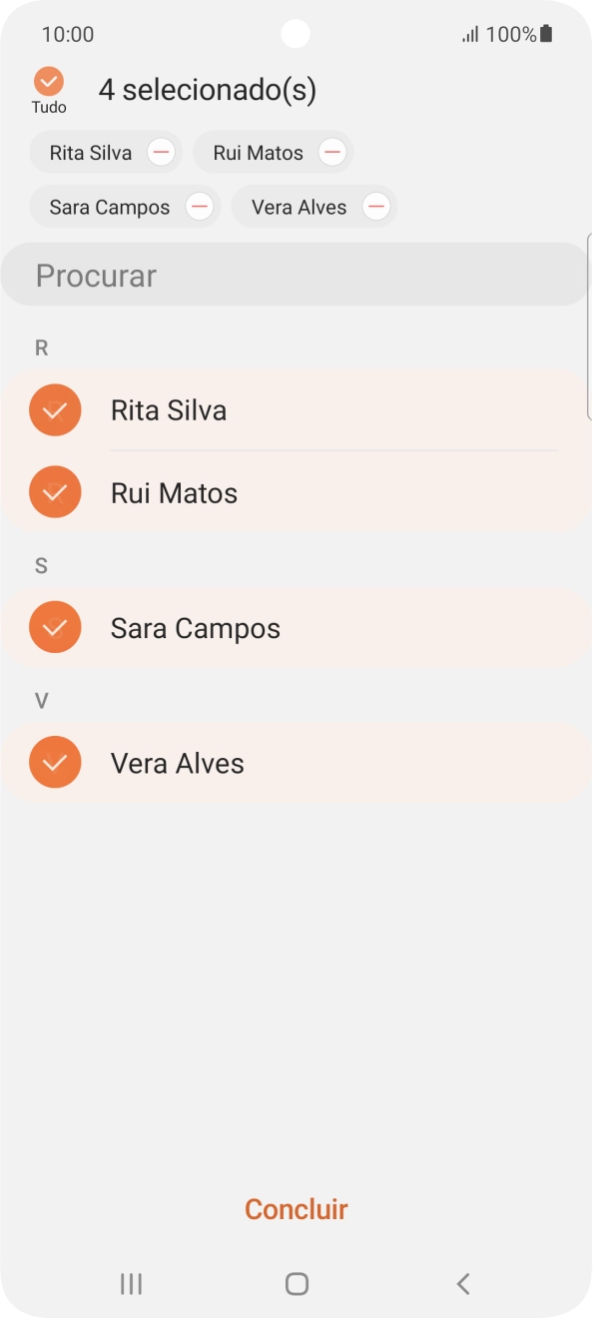The width and height of the screenshot is (593, 1318).
Task: Select the Vera Alves chip
Action: pos(298,207)
